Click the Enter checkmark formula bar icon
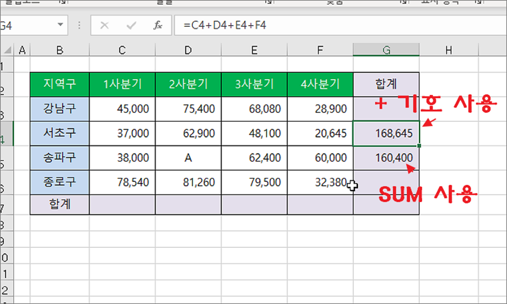Screen dimensions: 507x304 [x=131, y=26]
